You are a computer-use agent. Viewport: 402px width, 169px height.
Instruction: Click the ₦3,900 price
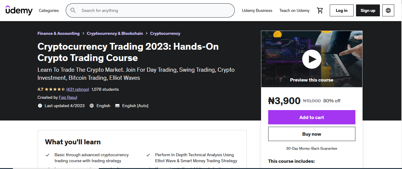[x=284, y=101]
